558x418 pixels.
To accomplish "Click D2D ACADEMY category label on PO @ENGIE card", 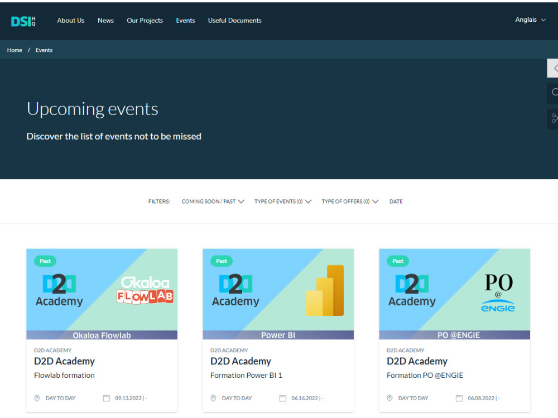I will tap(405, 350).
